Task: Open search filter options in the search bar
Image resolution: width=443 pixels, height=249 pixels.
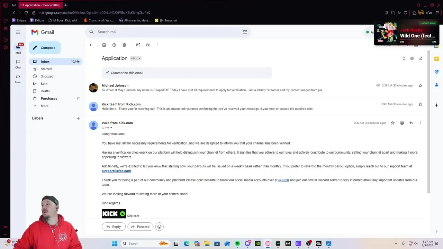Action: pyautogui.click(x=245, y=32)
